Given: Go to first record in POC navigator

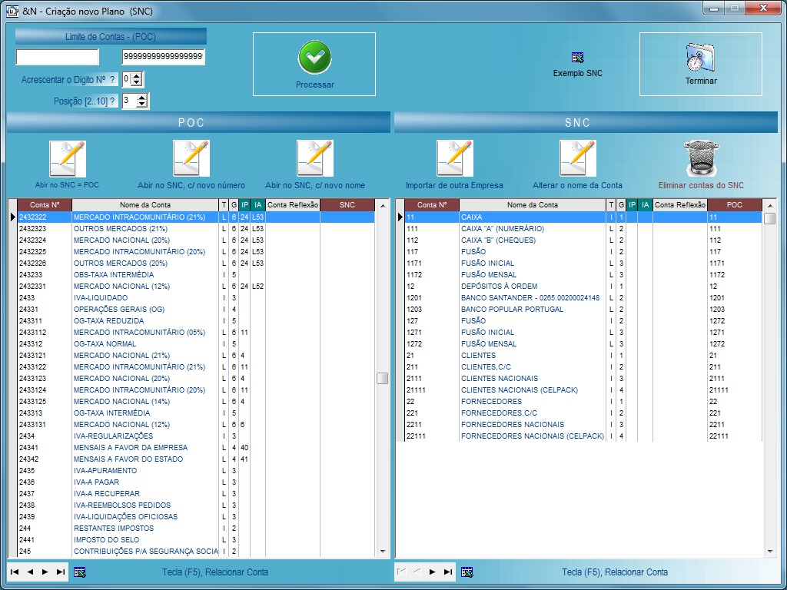Looking at the screenshot, I should pyautogui.click(x=15, y=572).
